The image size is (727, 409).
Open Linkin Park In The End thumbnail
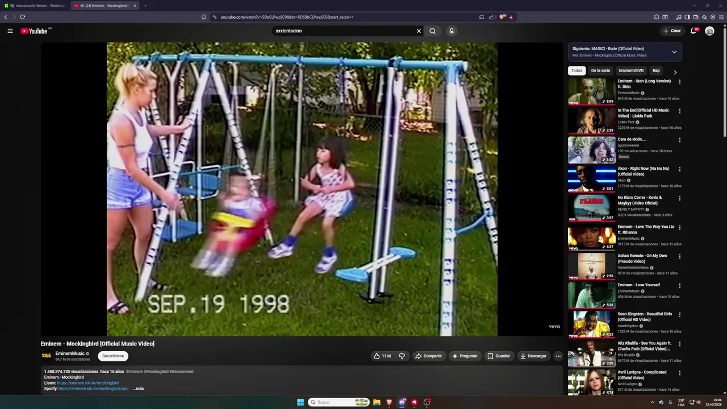click(x=591, y=120)
